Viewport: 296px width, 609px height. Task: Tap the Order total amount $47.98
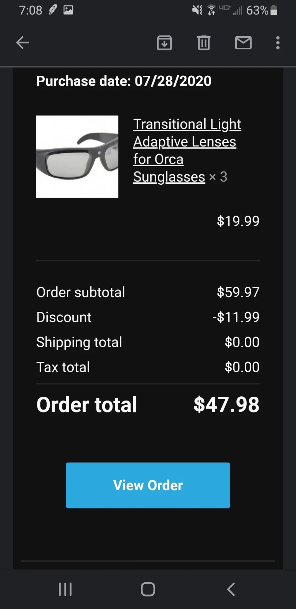tap(226, 405)
